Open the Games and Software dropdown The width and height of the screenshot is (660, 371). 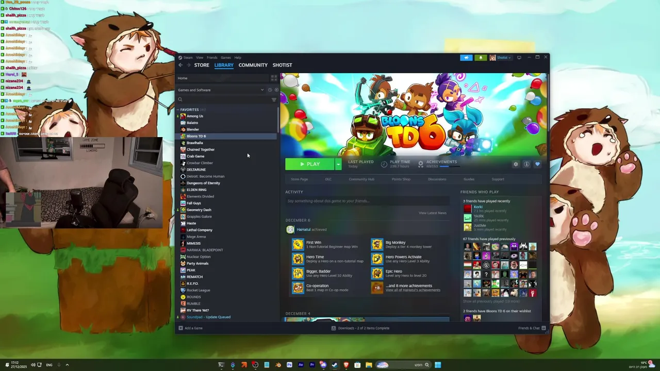pyautogui.click(x=221, y=90)
